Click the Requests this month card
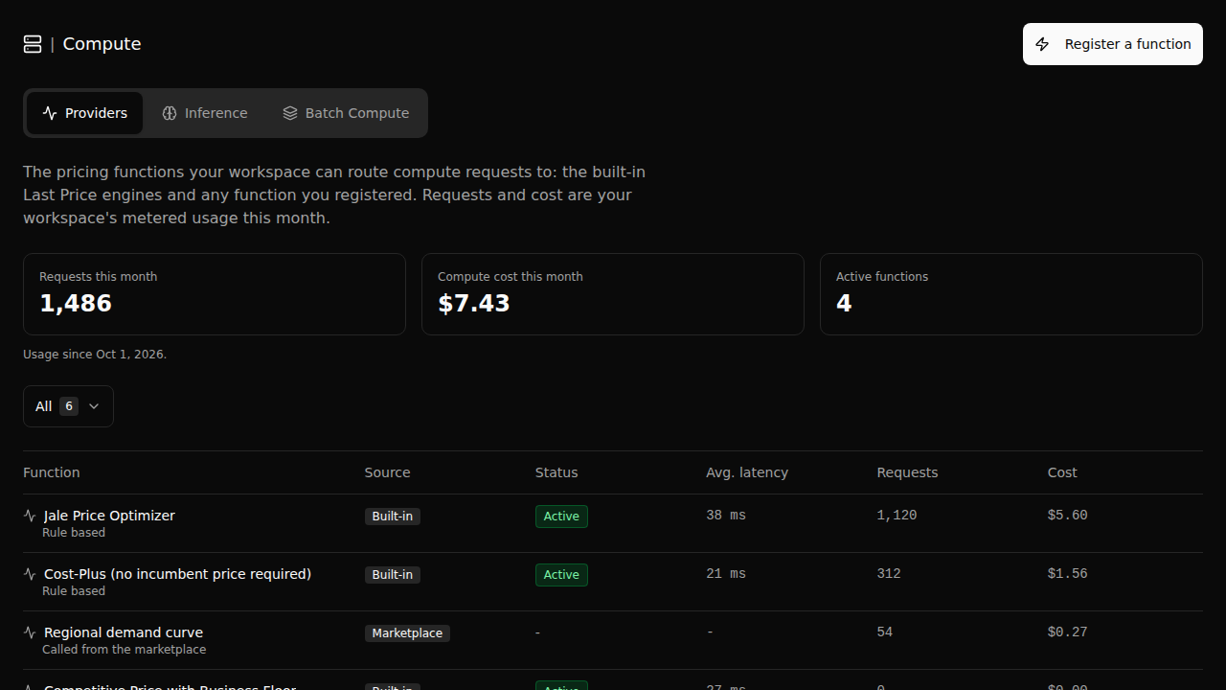This screenshot has width=1226, height=690. click(x=215, y=294)
